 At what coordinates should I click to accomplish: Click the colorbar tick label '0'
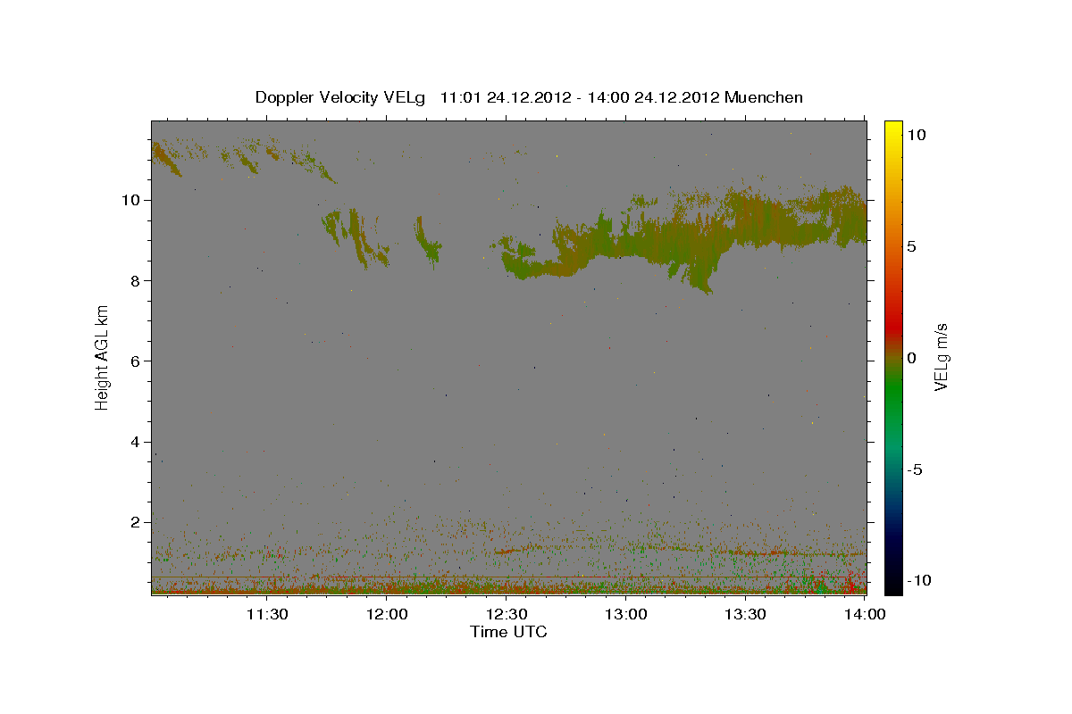(911, 358)
